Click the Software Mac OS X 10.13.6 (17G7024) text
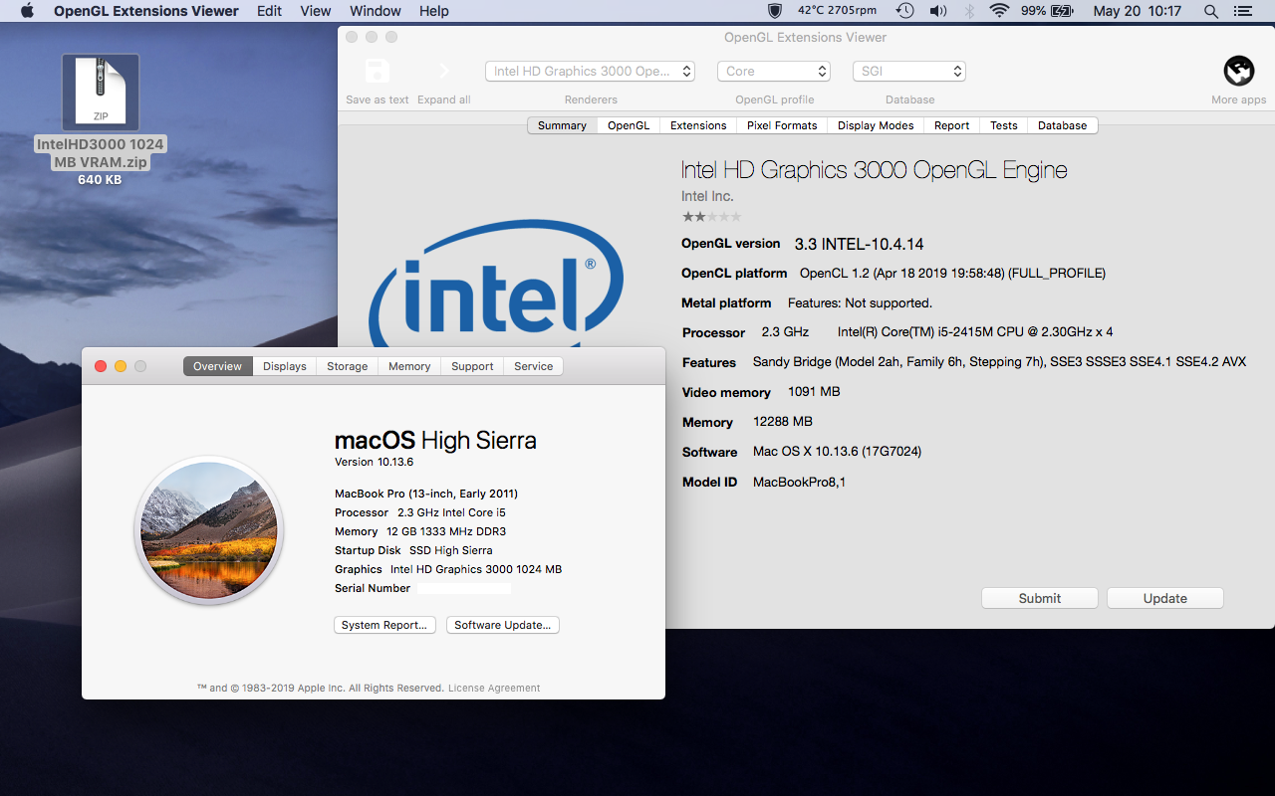Viewport: 1275px width, 796px height. tap(837, 452)
